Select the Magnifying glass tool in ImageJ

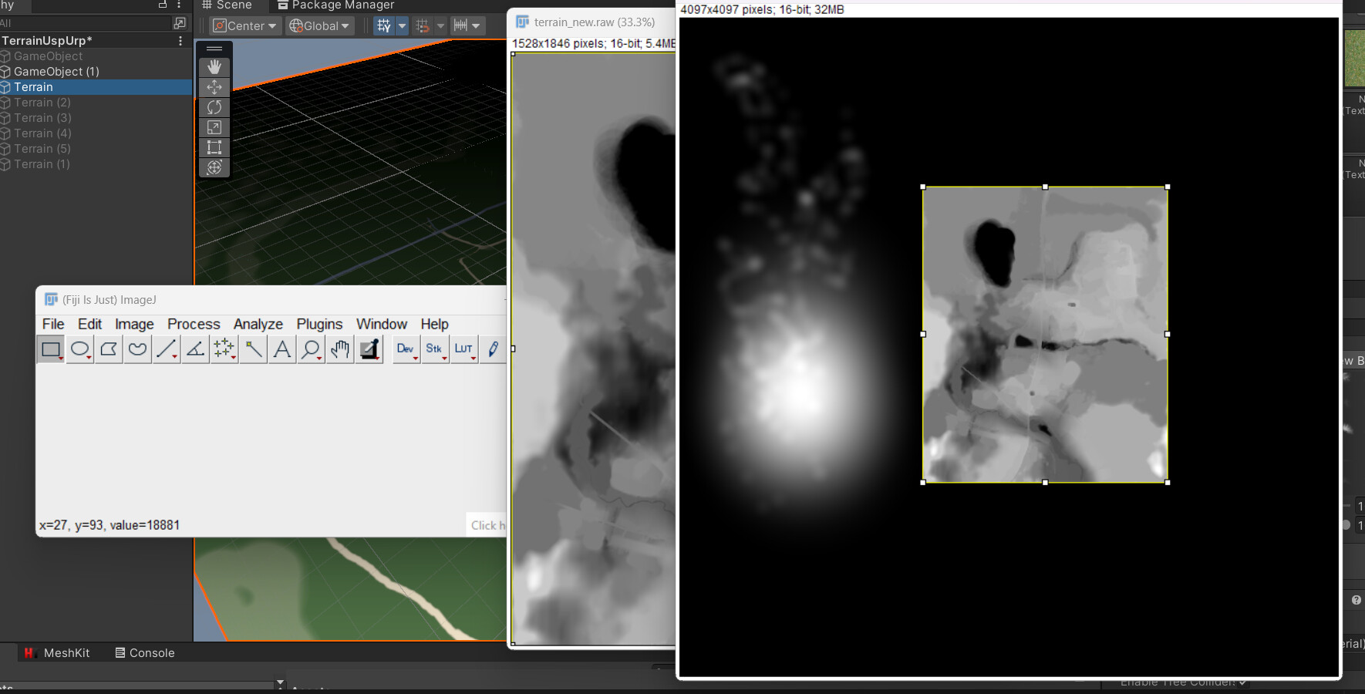click(x=311, y=349)
